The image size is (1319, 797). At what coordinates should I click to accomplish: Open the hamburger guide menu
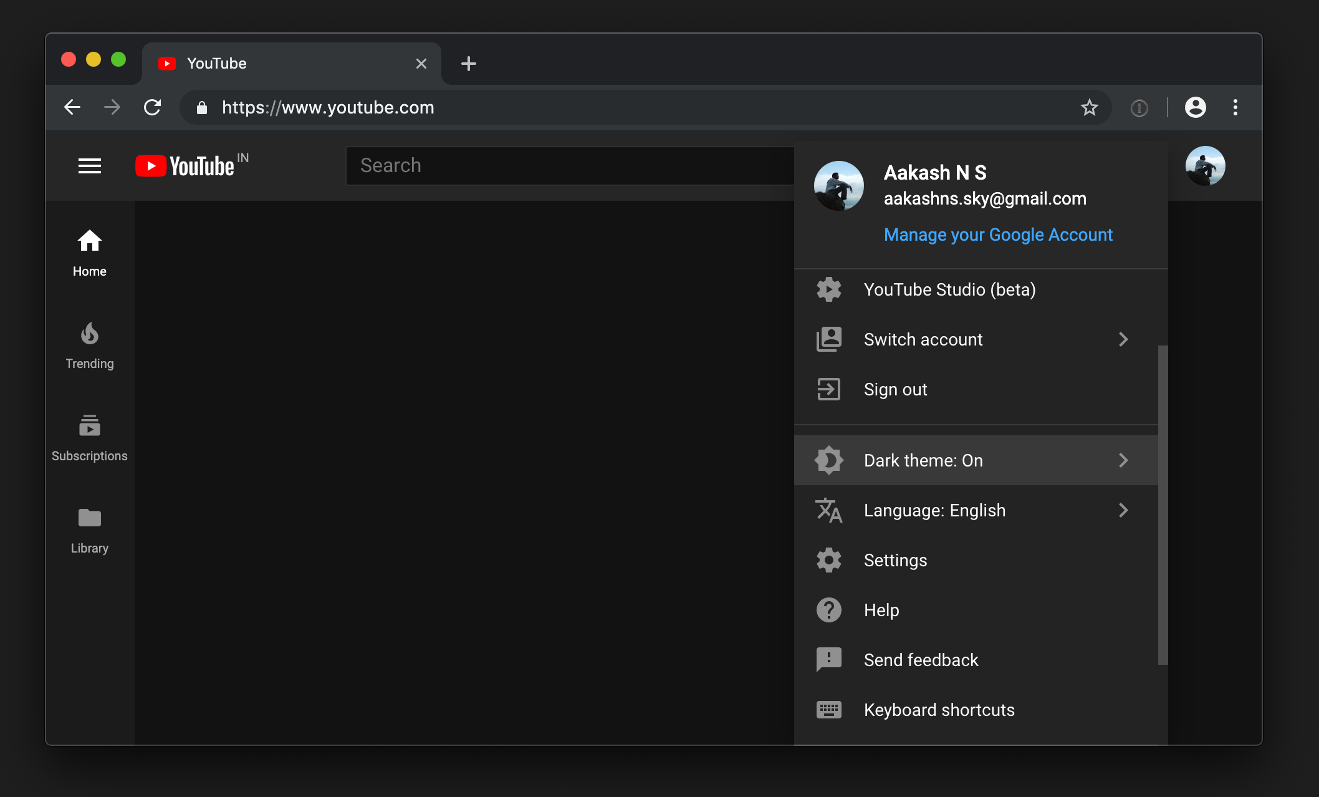[x=90, y=166]
